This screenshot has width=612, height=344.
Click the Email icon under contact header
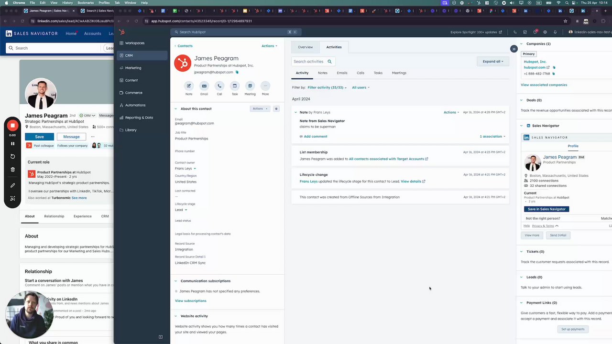tap(204, 86)
